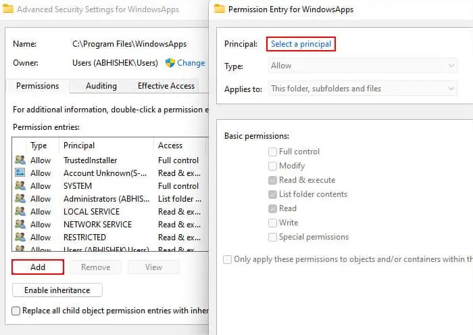Tick the Special permissions checkbox
Screen dimensions: 473x335
(272, 237)
